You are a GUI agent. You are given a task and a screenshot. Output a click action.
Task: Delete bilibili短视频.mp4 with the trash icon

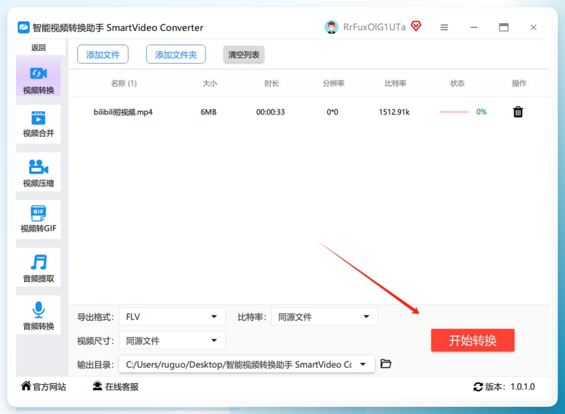[518, 112]
